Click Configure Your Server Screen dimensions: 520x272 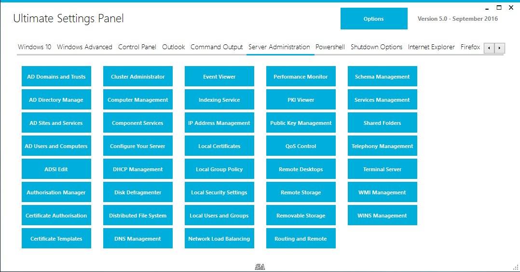tap(138, 146)
